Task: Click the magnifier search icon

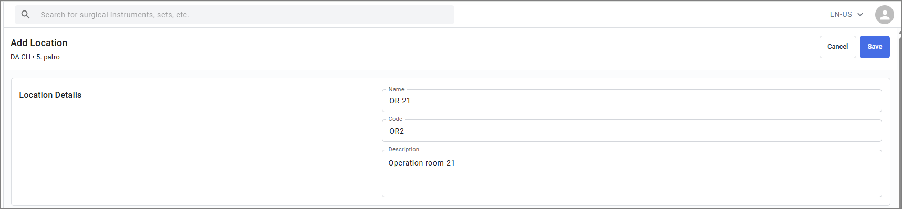Action: point(25,15)
